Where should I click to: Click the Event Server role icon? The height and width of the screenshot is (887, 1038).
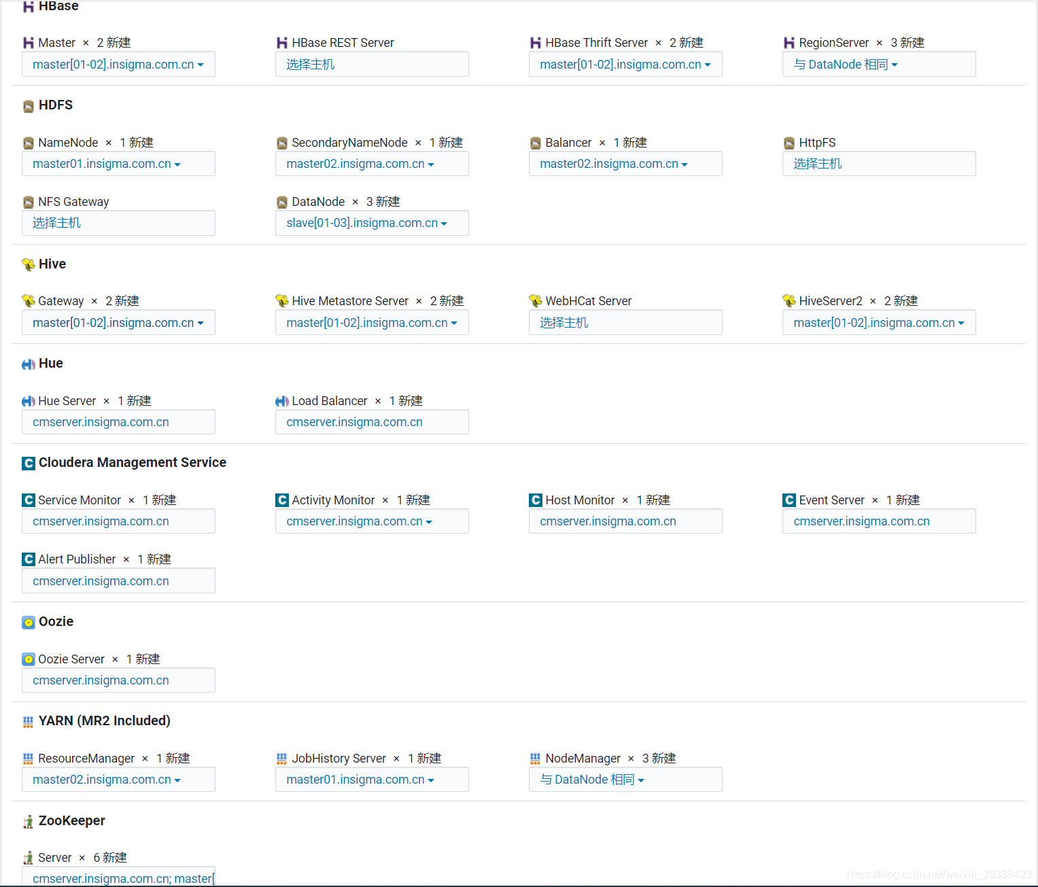click(x=789, y=500)
